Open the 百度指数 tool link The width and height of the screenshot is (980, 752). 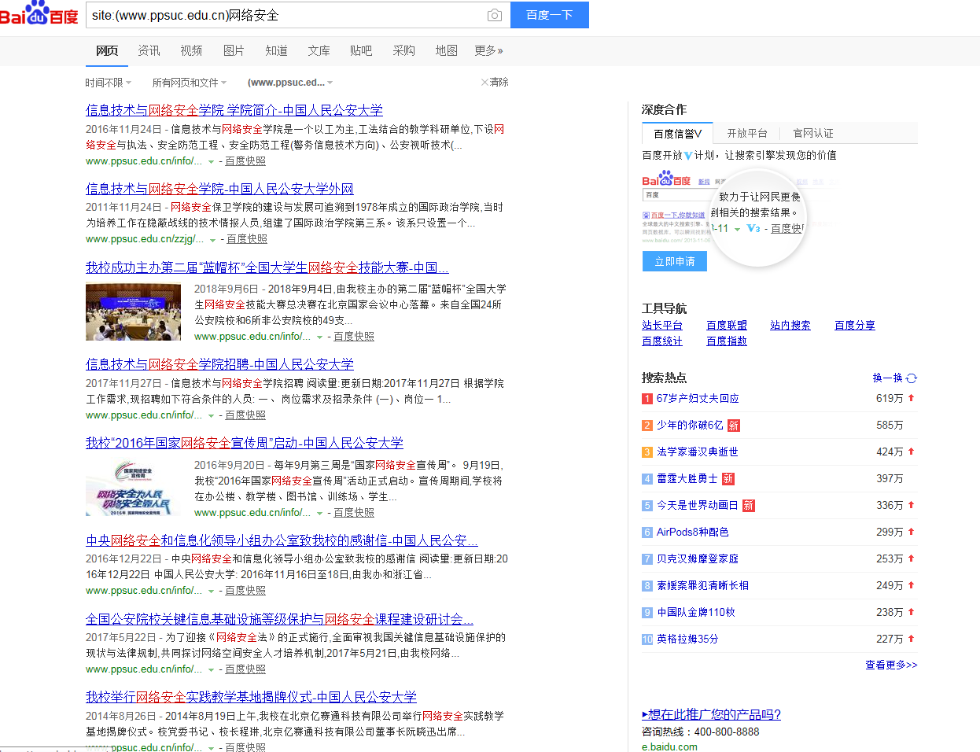tap(727, 341)
